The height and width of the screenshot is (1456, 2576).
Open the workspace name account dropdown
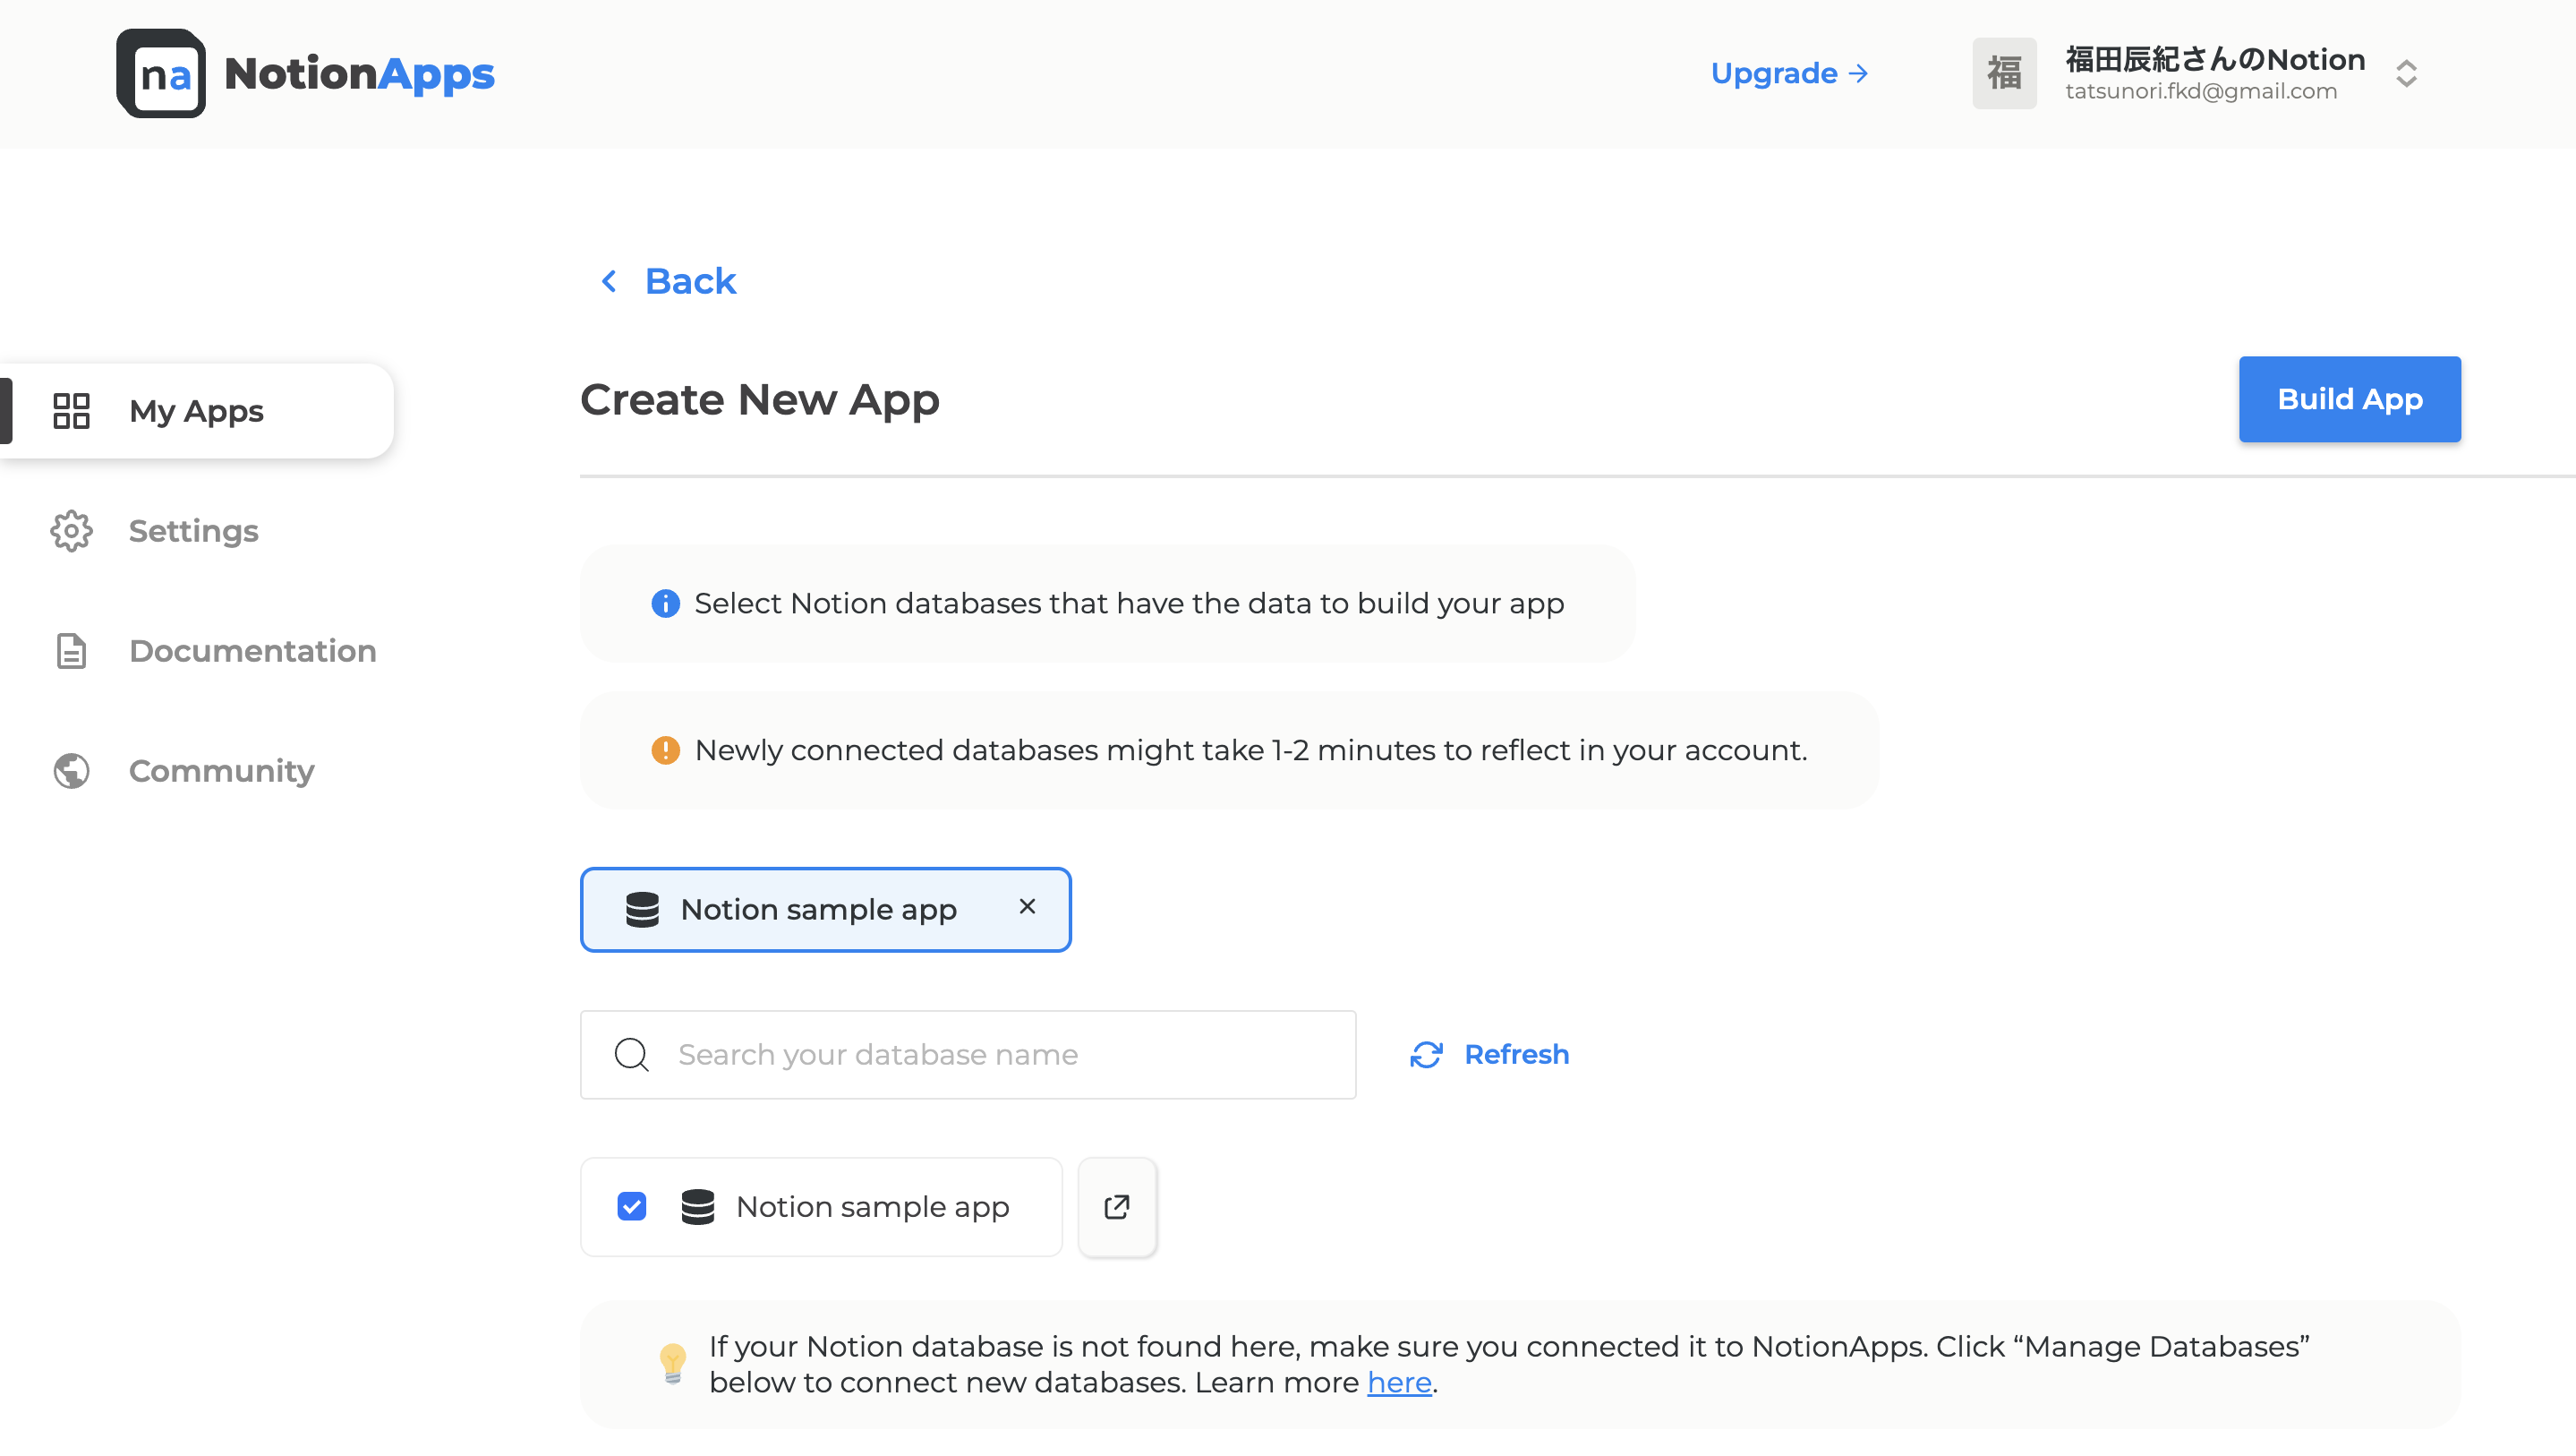[x=2214, y=60]
